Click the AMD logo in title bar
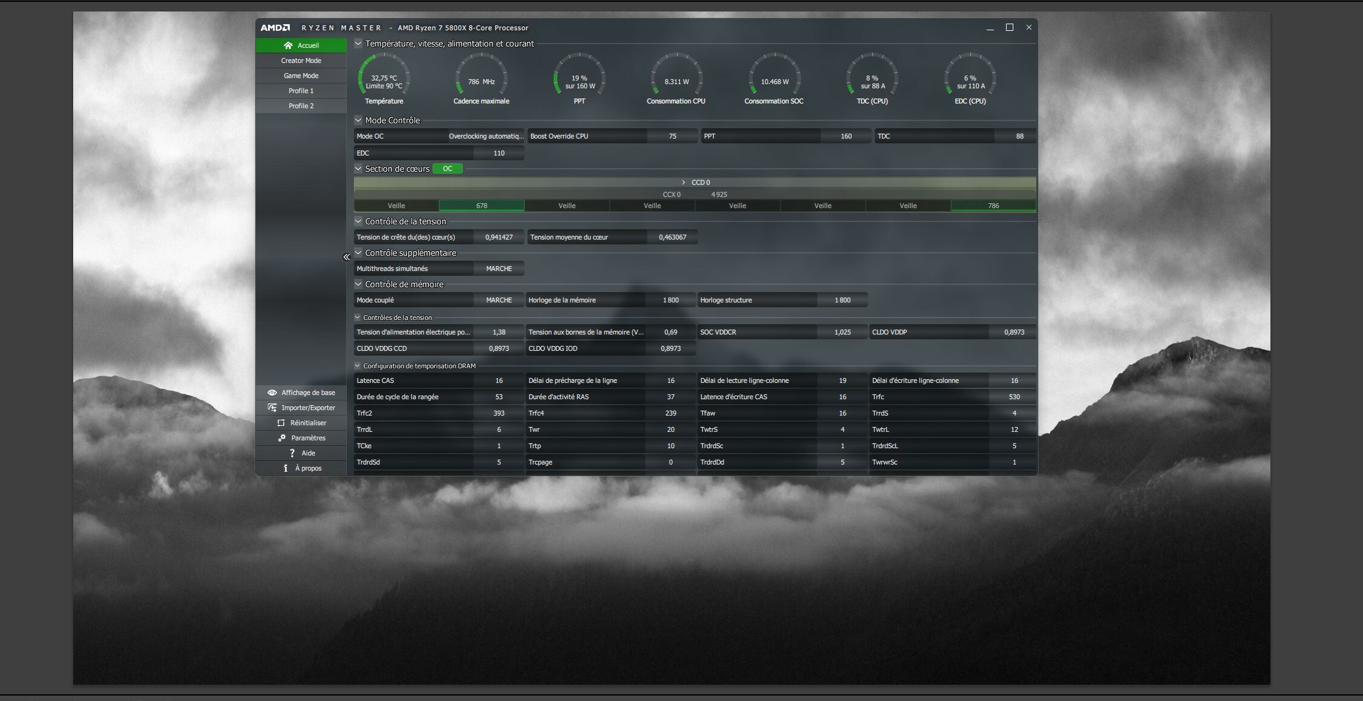1363x701 pixels. (275, 28)
